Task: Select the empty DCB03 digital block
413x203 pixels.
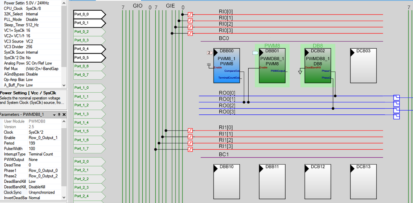Action: [363, 66]
